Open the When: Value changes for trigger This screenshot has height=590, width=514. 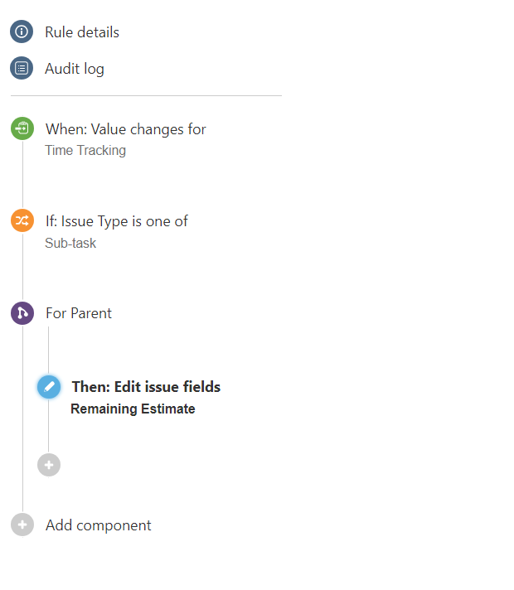pos(126,129)
